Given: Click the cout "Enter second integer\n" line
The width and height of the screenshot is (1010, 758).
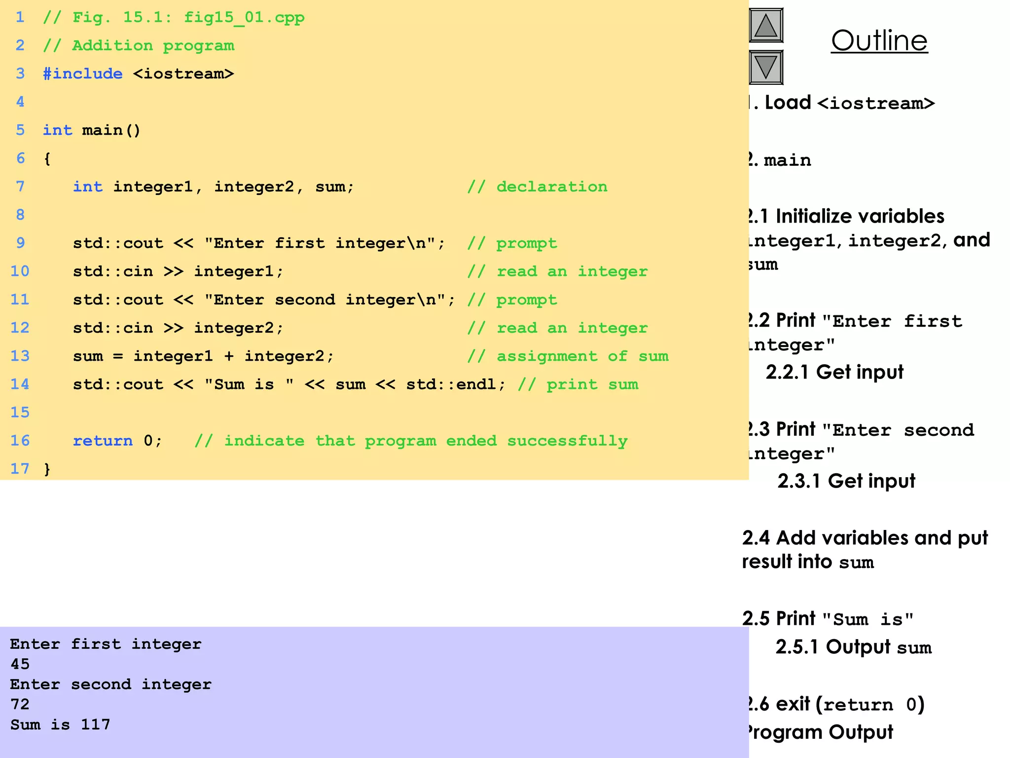Looking at the screenshot, I should pyautogui.click(x=264, y=300).
